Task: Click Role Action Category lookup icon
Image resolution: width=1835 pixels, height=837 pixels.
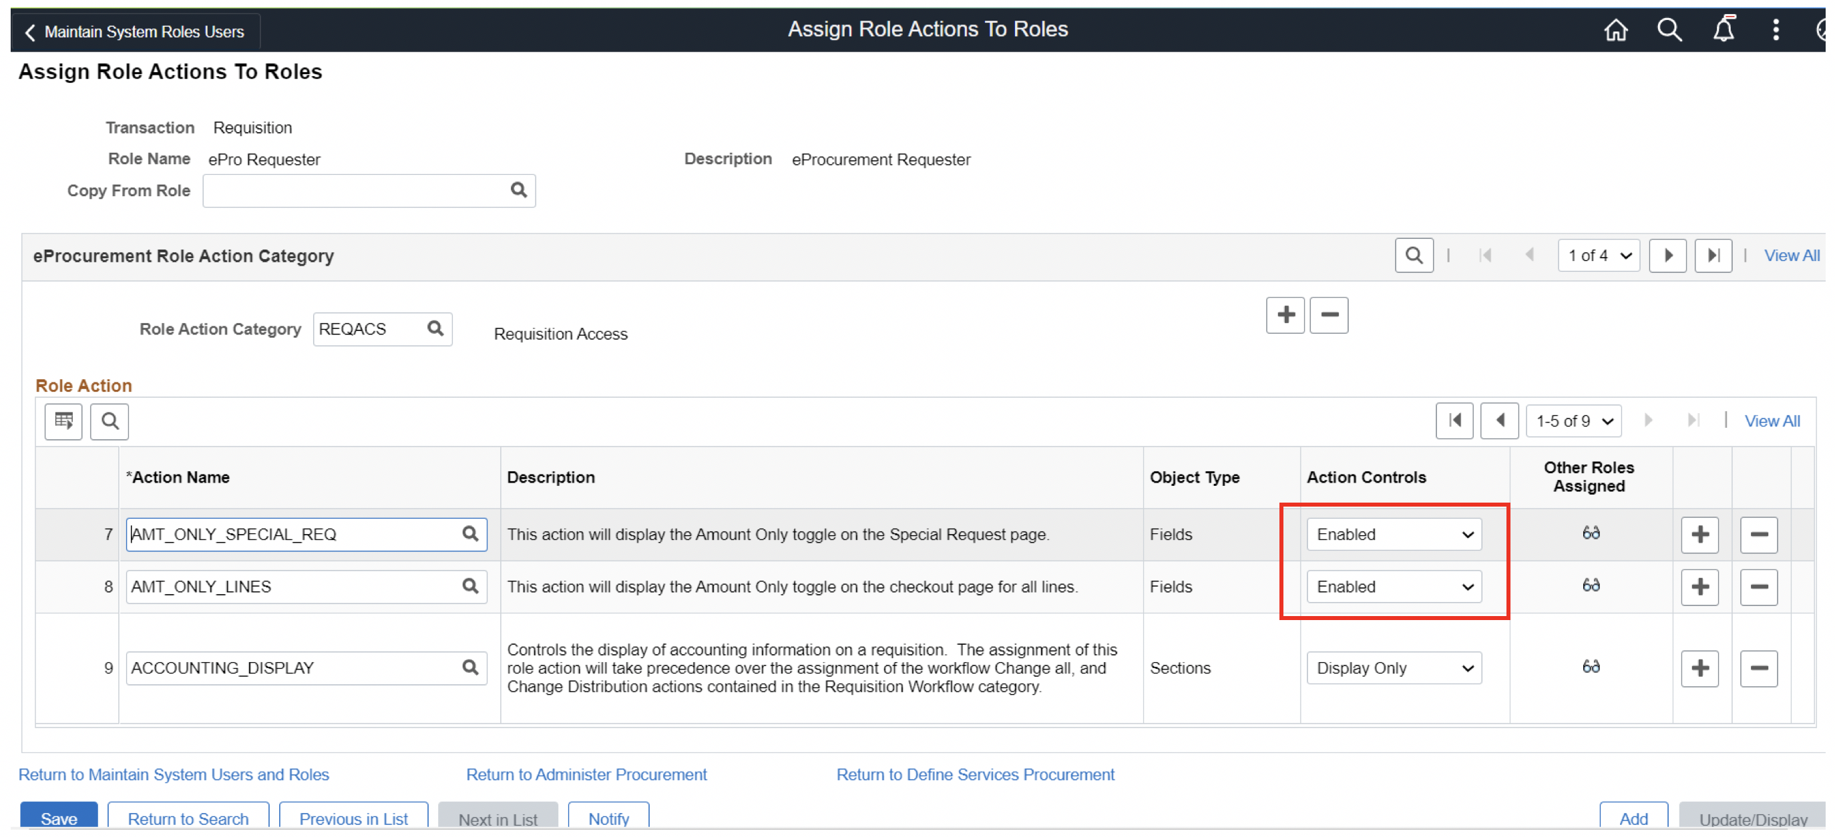Action: (435, 329)
